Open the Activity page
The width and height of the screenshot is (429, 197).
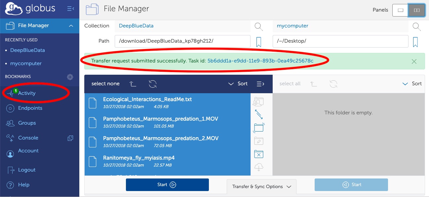(27, 93)
